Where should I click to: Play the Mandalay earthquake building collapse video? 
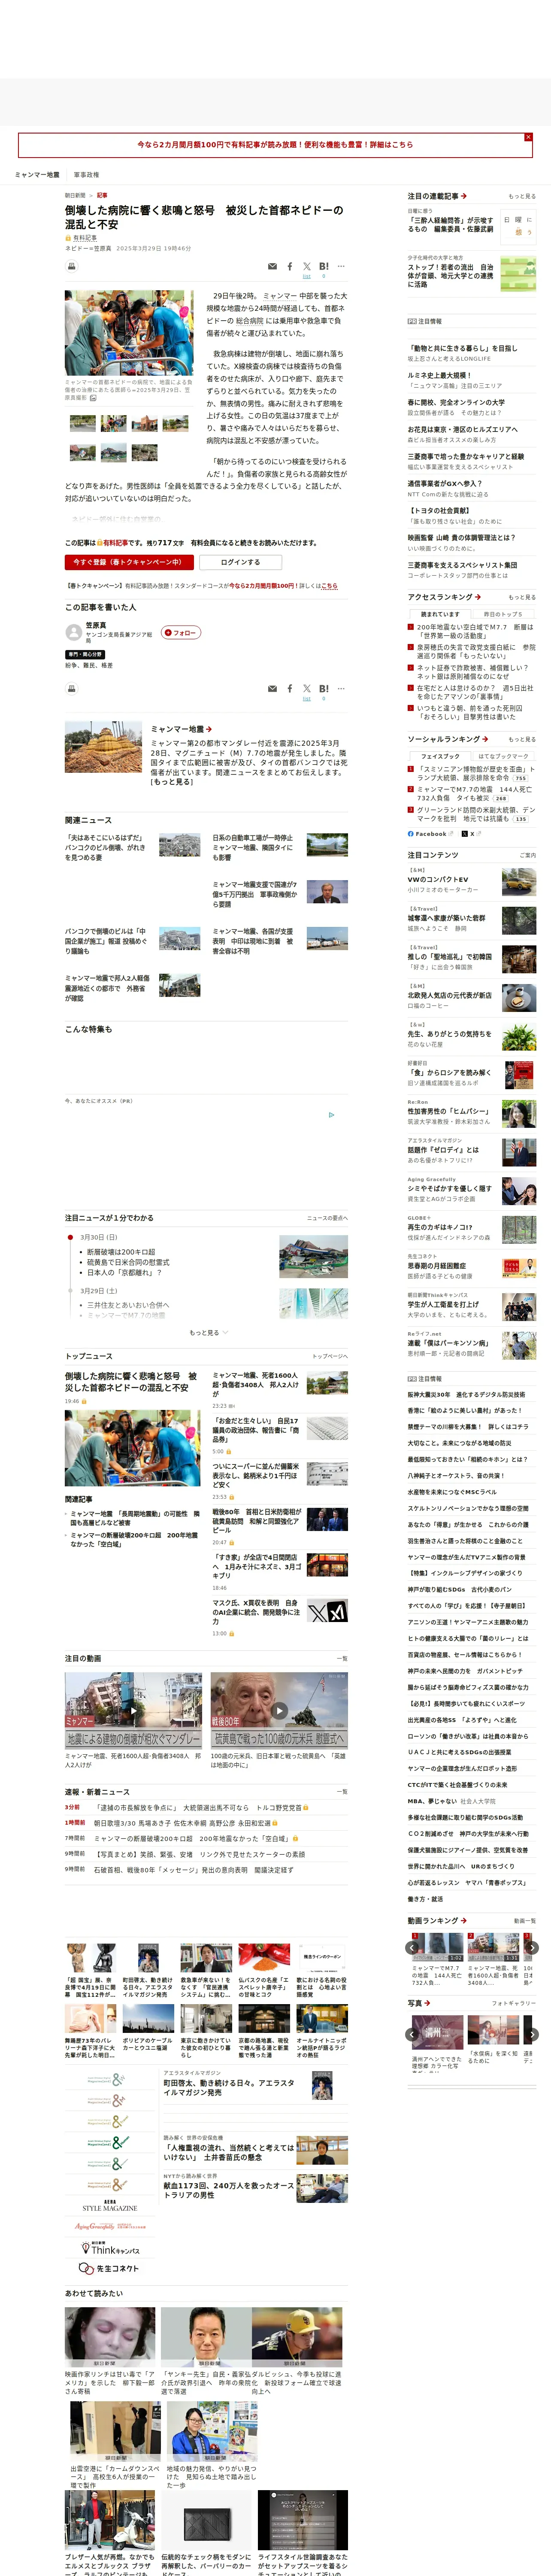click(x=133, y=1710)
